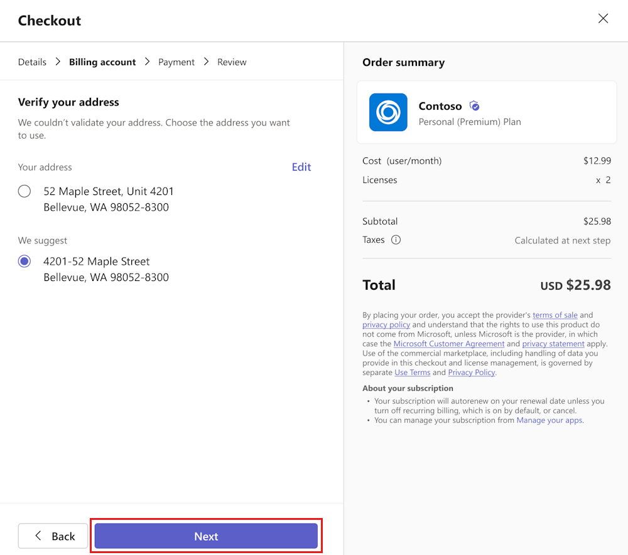Go Back to the previous step
This screenshot has width=628, height=555.
pyautogui.click(x=53, y=536)
